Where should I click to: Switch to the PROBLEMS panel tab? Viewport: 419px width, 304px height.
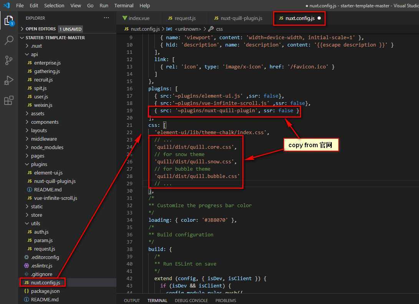226,301
